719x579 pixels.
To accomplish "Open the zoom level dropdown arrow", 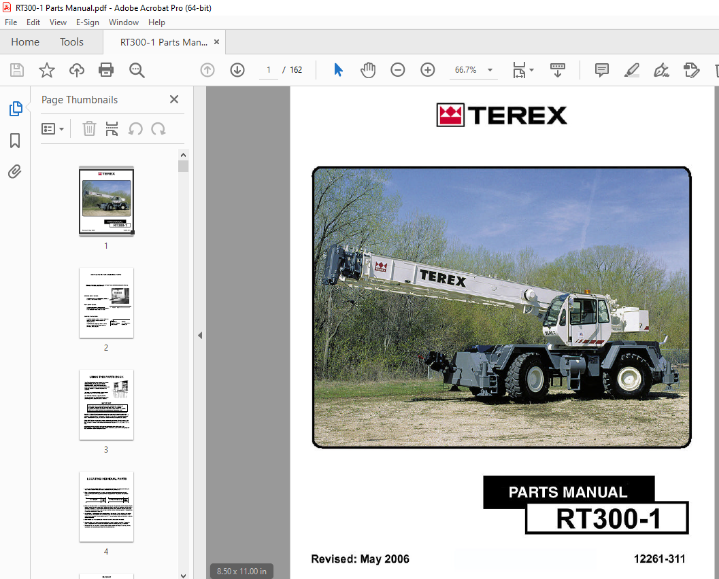I will pyautogui.click(x=490, y=70).
